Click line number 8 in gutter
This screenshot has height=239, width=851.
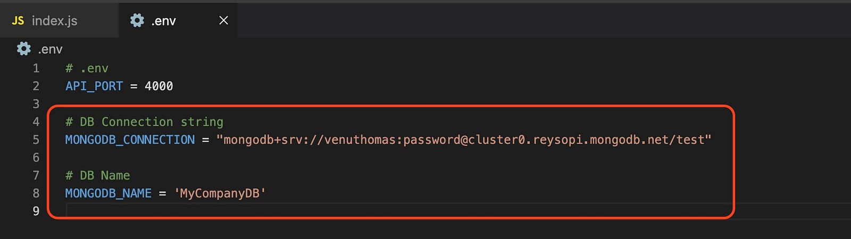pos(36,193)
